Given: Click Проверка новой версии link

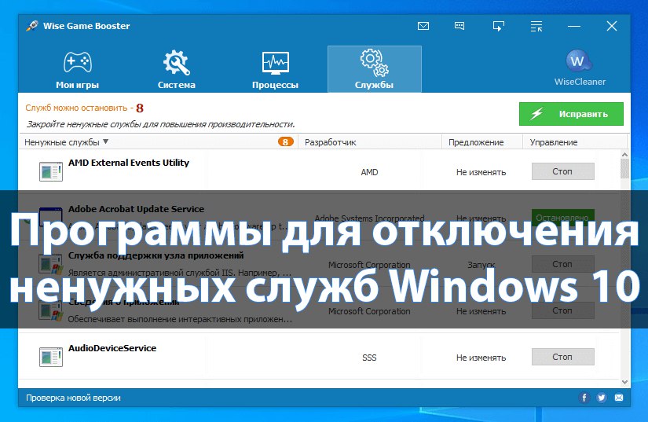Looking at the screenshot, I should click(x=74, y=398).
